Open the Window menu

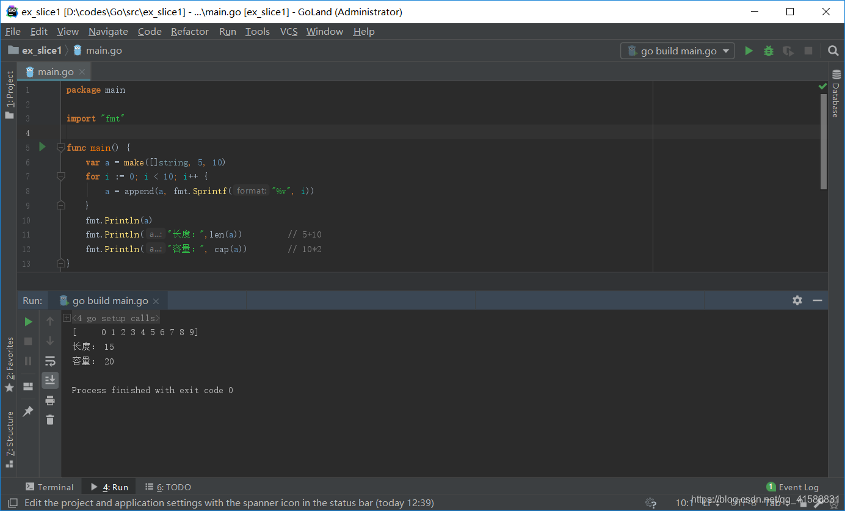325,31
